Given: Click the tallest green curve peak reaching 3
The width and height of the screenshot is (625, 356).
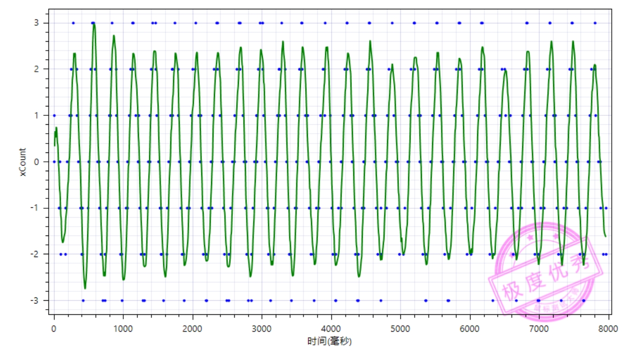Looking at the screenshot, I should pos(94,24).
